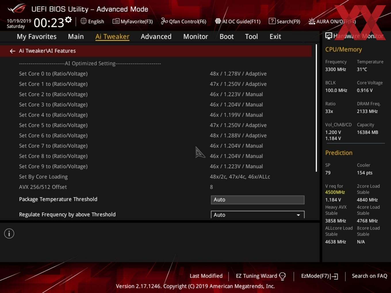Click the Cooler 154 pts value
The image size is (391, 293).
point(365,173)
